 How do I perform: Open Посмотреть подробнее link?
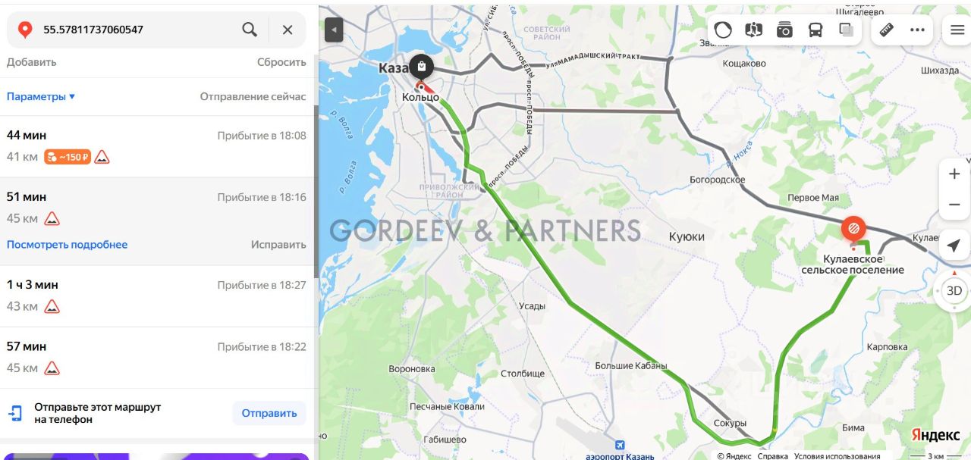(67, 245)
